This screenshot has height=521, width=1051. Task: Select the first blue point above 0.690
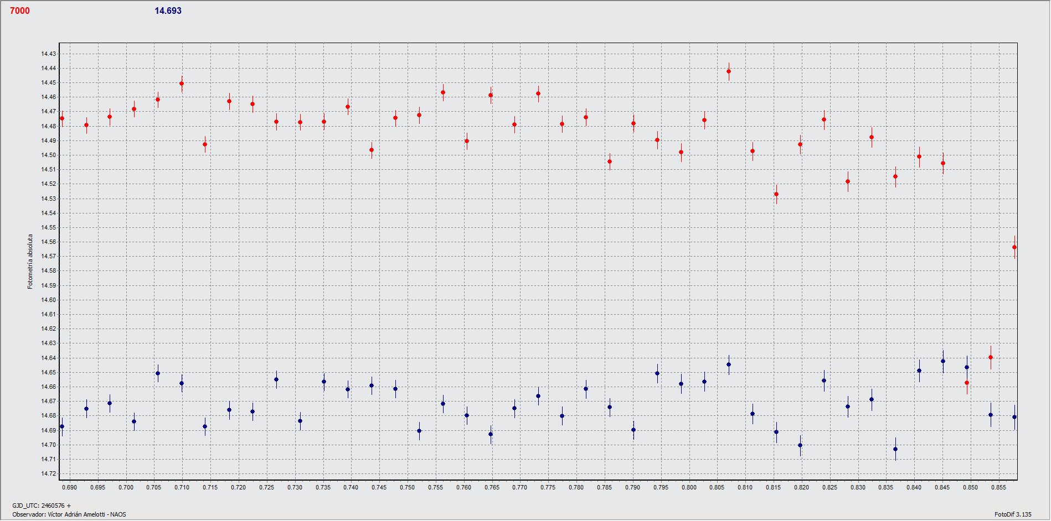pyautogui.click(x=62, y=426)
